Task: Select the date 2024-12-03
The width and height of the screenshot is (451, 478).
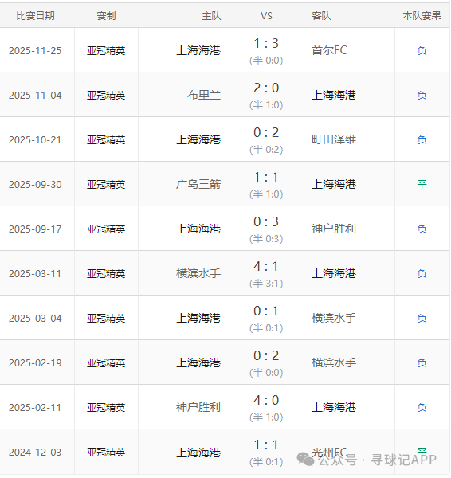Action: pyautogui.click(x=35, y=452)
